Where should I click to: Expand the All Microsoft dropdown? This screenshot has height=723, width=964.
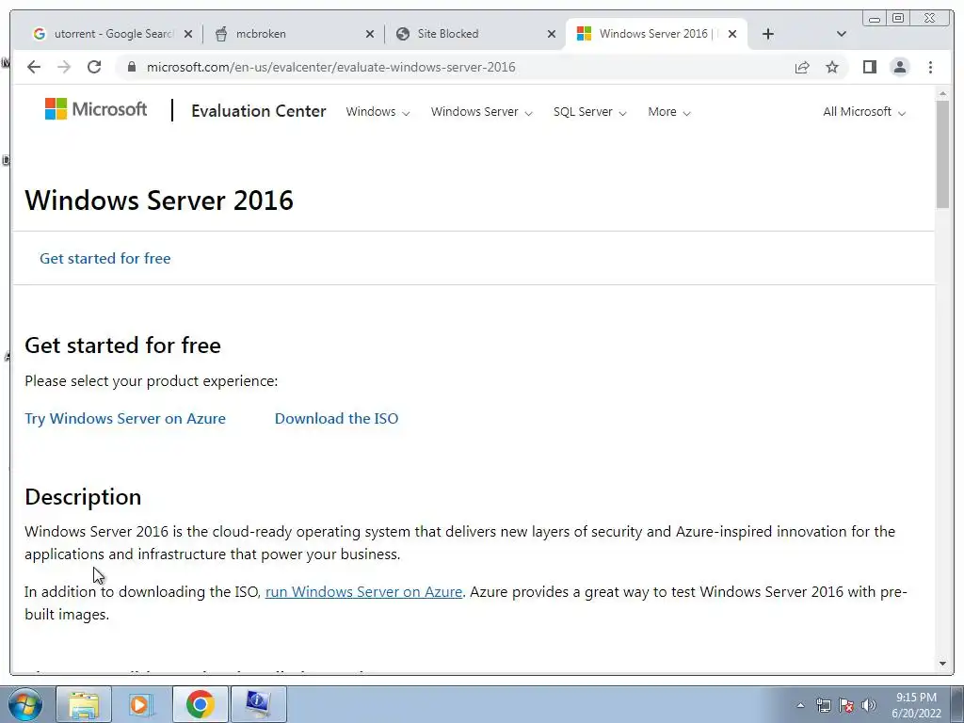864,112
